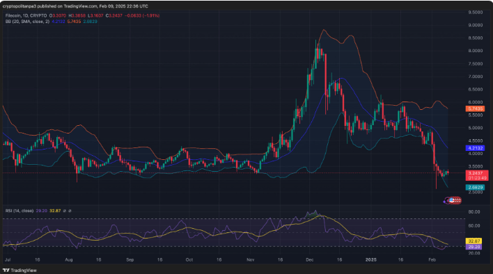Click the 7.0000 price axis label
493x274 pixels.
pos(476,76)
